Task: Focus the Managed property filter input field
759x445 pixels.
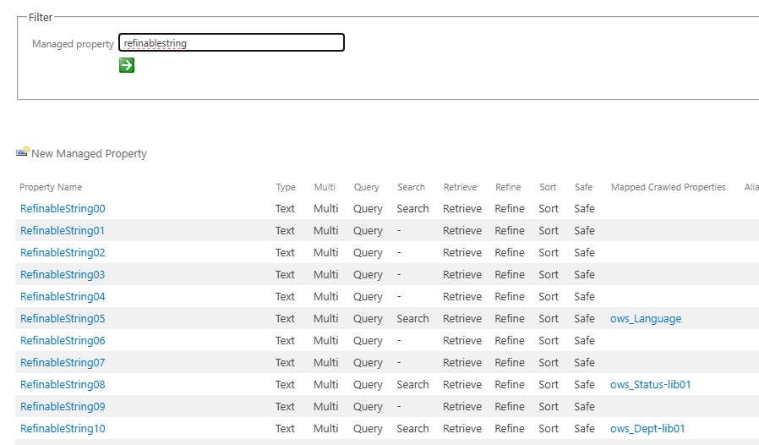Action: point(232,42)
